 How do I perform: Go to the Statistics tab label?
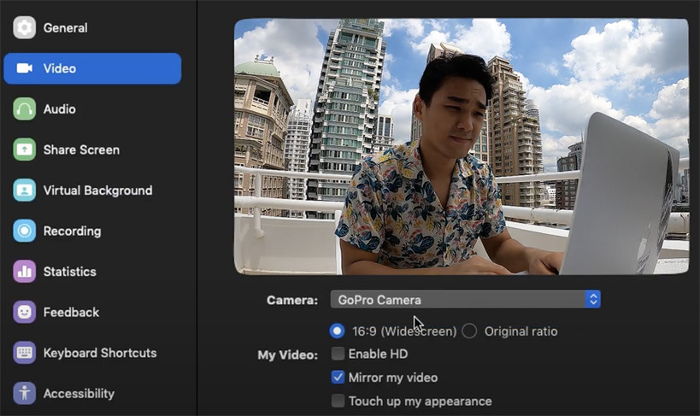pyautogui.click(x=69, y=272)
